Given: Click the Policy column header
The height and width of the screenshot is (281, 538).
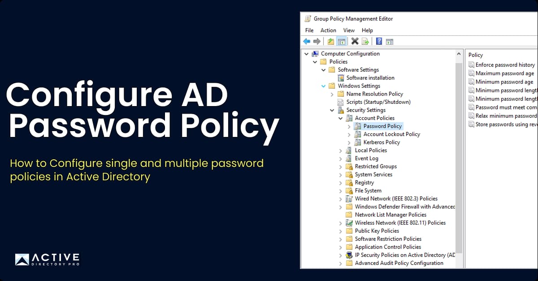Looking at the screenshot, I should click(476, 55).
